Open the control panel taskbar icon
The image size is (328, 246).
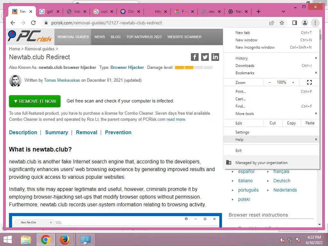click(x=85, y=240)
